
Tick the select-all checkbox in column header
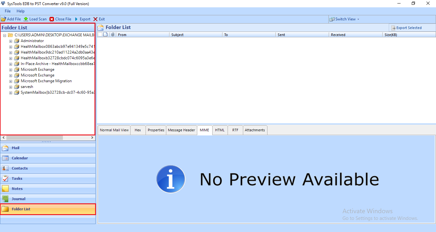pyautogui.click(x=100, y=35)
